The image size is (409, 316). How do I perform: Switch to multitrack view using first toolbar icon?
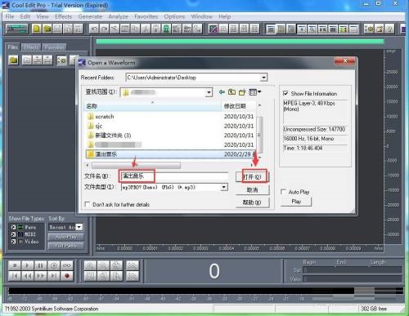coord(16,29)
